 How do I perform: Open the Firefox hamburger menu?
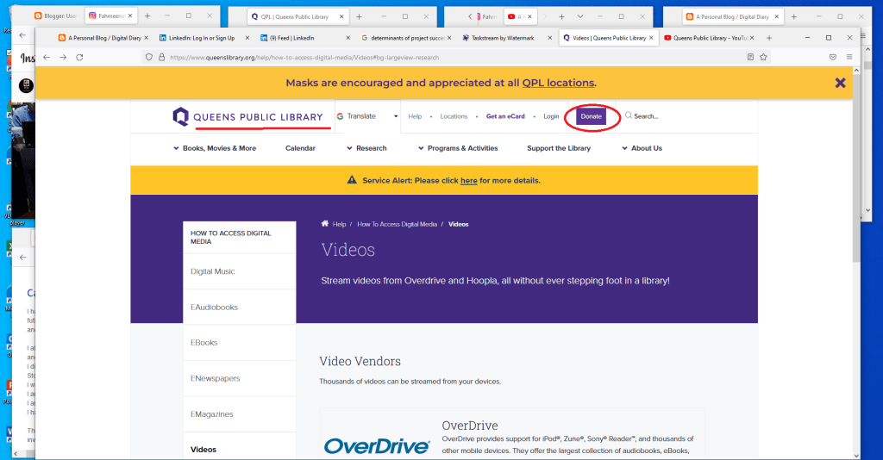coord(849,57)
